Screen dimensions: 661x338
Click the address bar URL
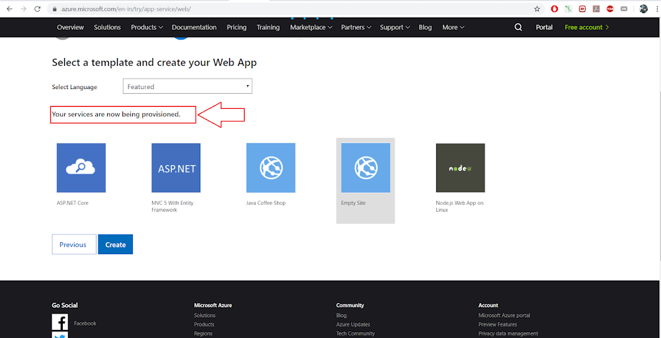point(126,9)
